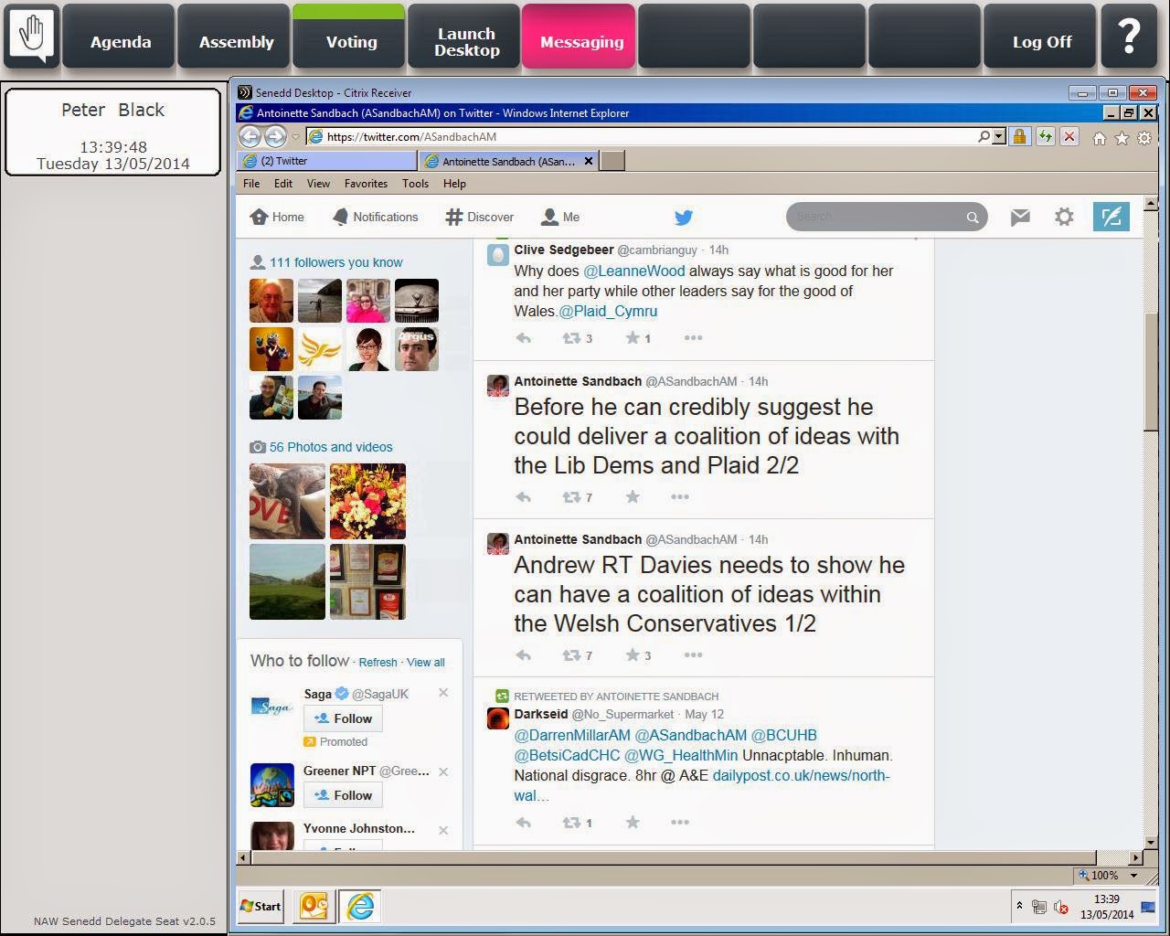1170x936 pixels.
Task: Open Twitter Notifications
Action: pos(376,217)
